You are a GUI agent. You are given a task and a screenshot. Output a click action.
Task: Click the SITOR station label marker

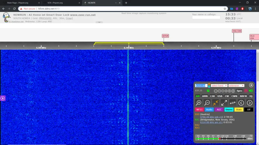(x=165, y=36)
